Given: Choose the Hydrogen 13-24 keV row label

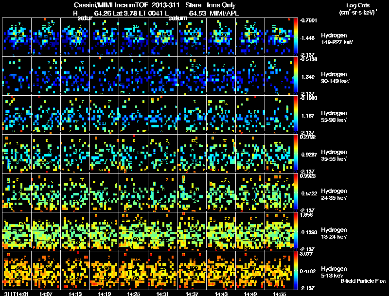Looking at the screenshot, I should pos(334,233).
